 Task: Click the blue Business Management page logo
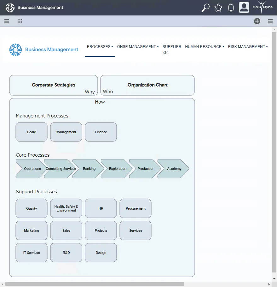click(x=44, y=50)
